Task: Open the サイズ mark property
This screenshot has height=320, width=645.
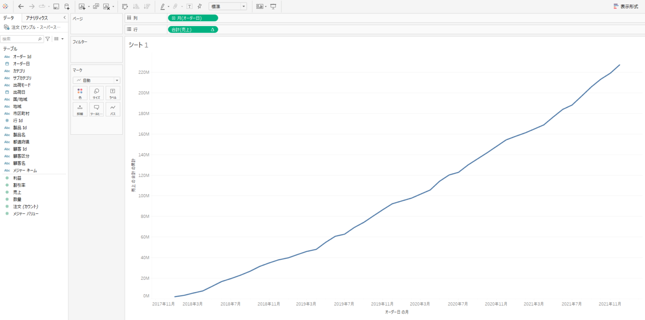Action: pos(96,93)
